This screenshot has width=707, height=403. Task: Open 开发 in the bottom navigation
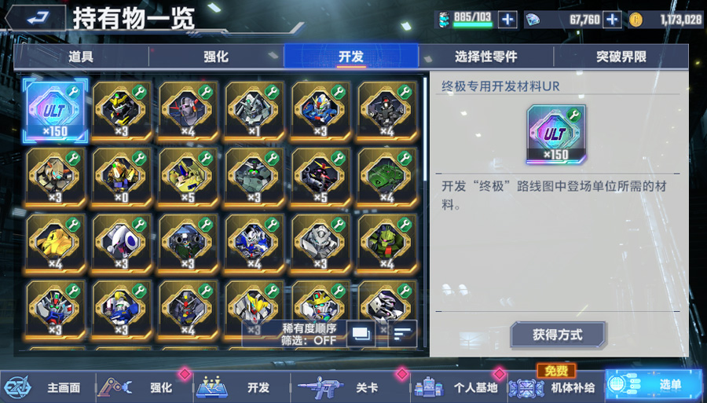(243, 387)
